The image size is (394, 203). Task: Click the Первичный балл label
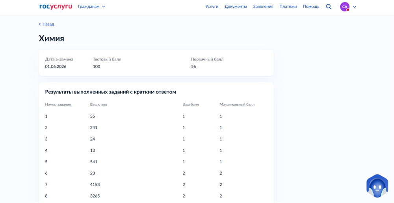207,59
